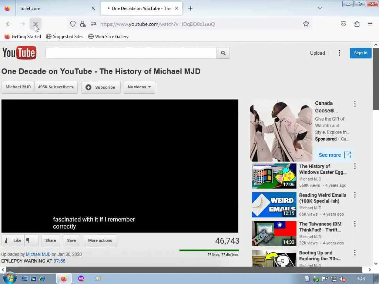The width and height of the screenshot is (379, 284).
Task: Click See more on the ad
Action: coord(335,155)
